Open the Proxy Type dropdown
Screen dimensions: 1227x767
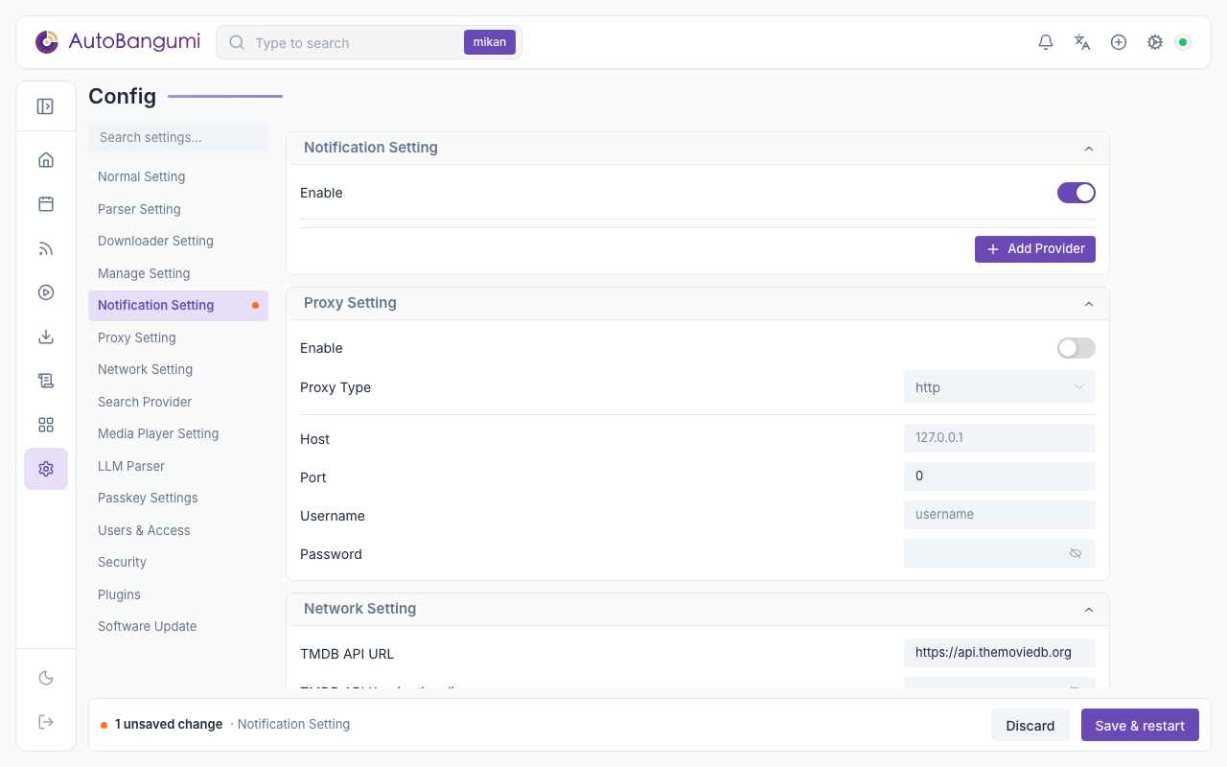1000,387
